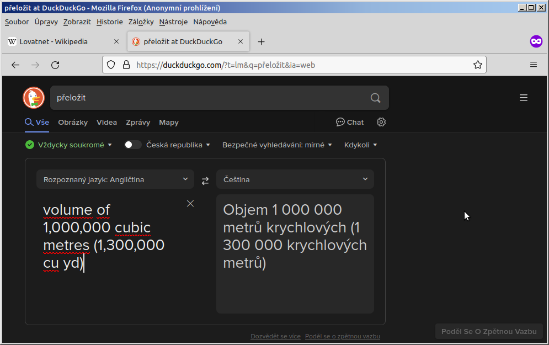This screenshot has width=549, height=345.
Task: Toggle the Česká republika region switch
Action: pos(132,145)
